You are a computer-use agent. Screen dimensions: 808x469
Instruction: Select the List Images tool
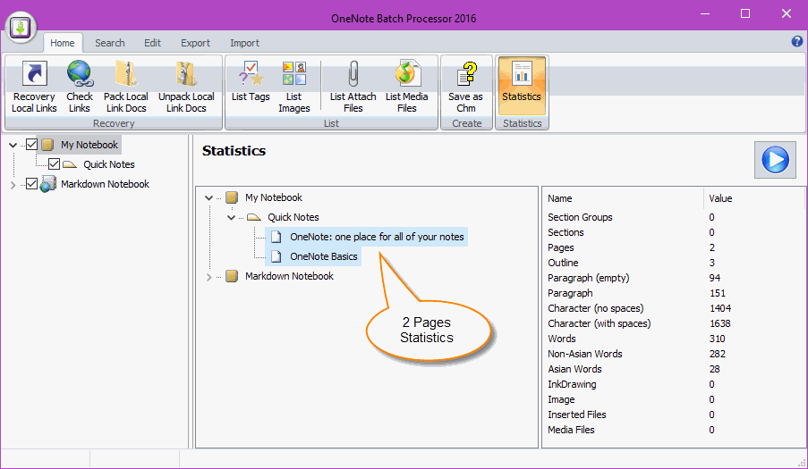pos(293,87)
